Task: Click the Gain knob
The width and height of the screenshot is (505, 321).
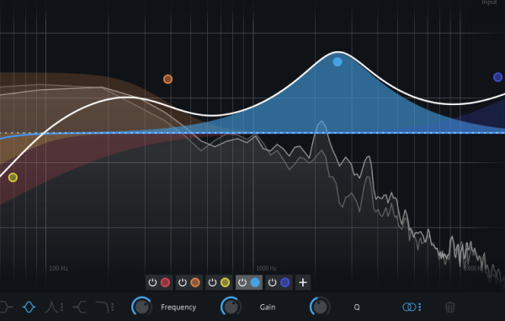Action: pos(231,307)
